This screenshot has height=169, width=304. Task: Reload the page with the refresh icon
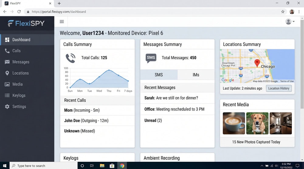[x=19, y=12]
